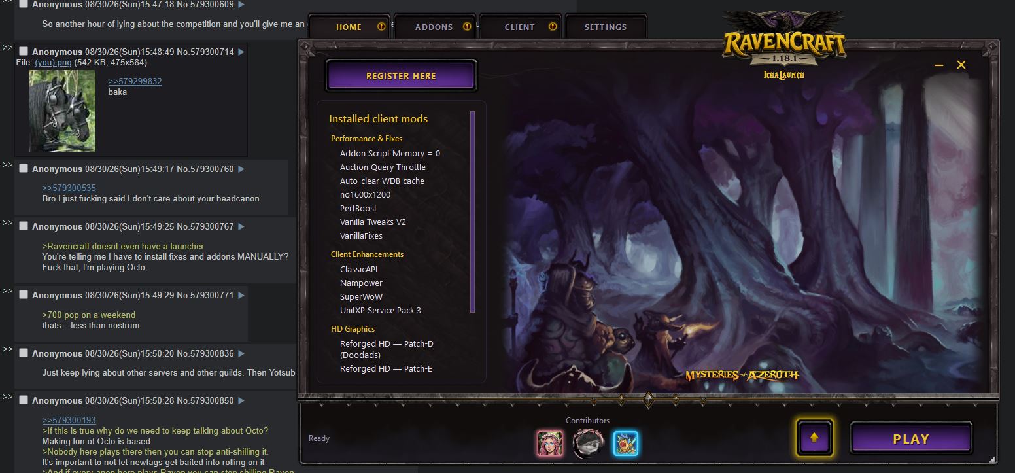This screenshot has height=473, width=1015.
Task: Tick the checkbox for post No.579300714
Action: 24,51
